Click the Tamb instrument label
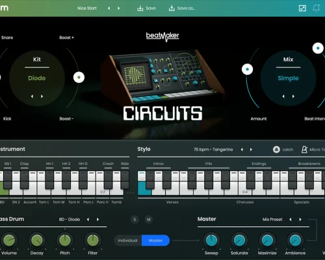 pyautogui.click(x=116, y=202)
